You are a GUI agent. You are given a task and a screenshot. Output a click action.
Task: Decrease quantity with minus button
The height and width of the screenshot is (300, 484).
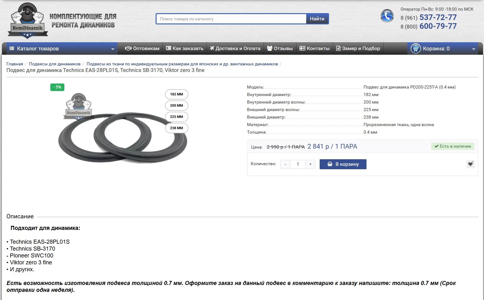pos(285,164)
